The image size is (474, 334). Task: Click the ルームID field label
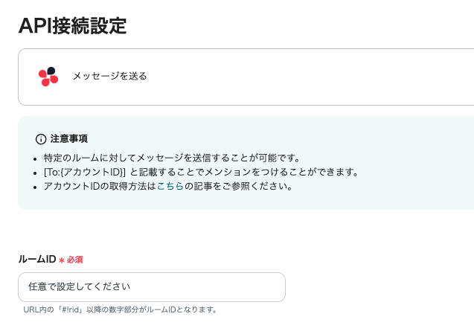[x=37, y=259]
